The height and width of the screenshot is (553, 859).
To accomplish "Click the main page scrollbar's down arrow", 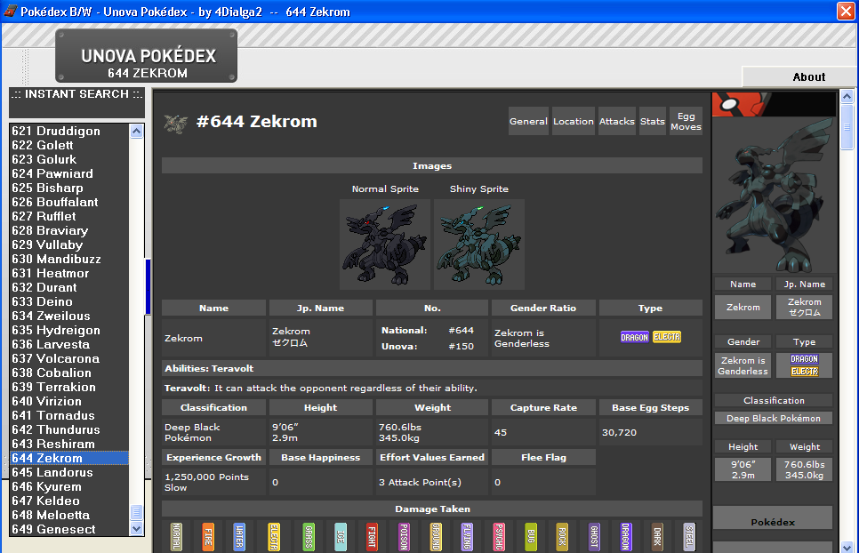I will click(x=847, y=547).
